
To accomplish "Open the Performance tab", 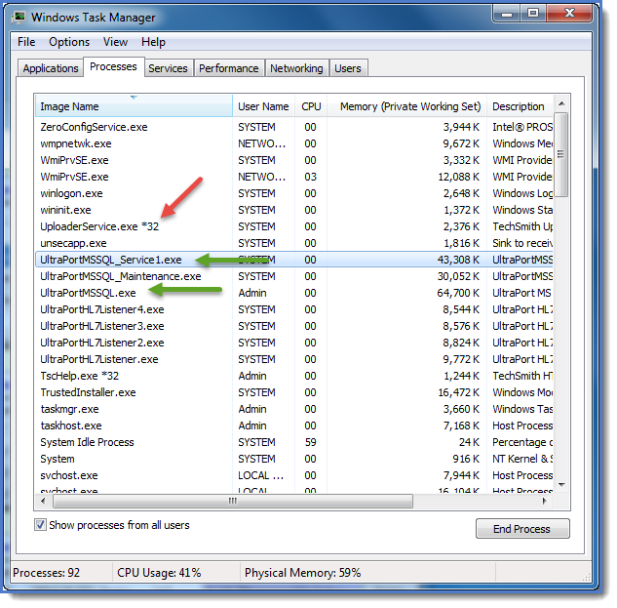I will pos(229,68).
